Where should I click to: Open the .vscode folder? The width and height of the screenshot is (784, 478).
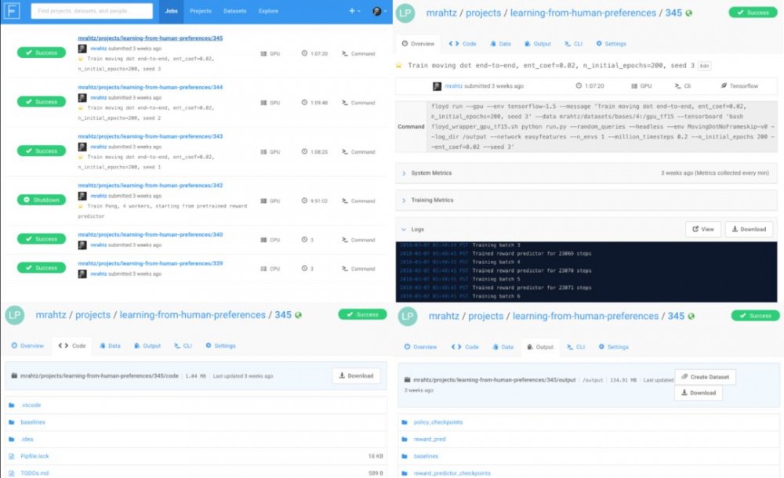(31, 405)
